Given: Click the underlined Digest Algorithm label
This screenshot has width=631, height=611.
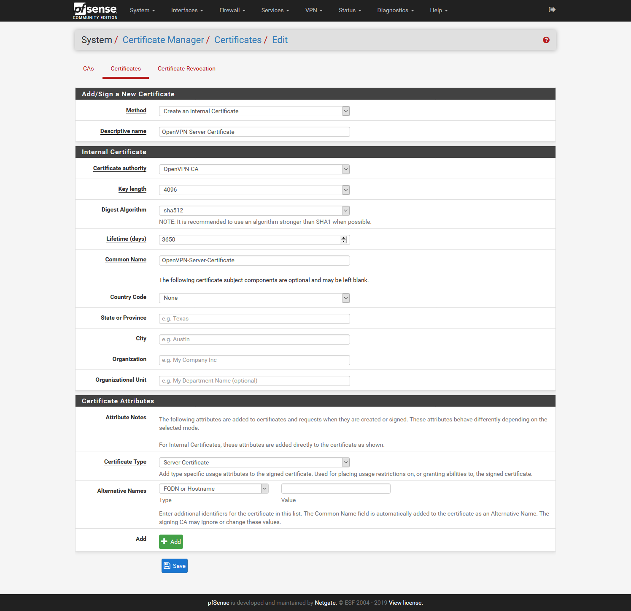Looking at the screenshot, I should click(x=124, y=209).
